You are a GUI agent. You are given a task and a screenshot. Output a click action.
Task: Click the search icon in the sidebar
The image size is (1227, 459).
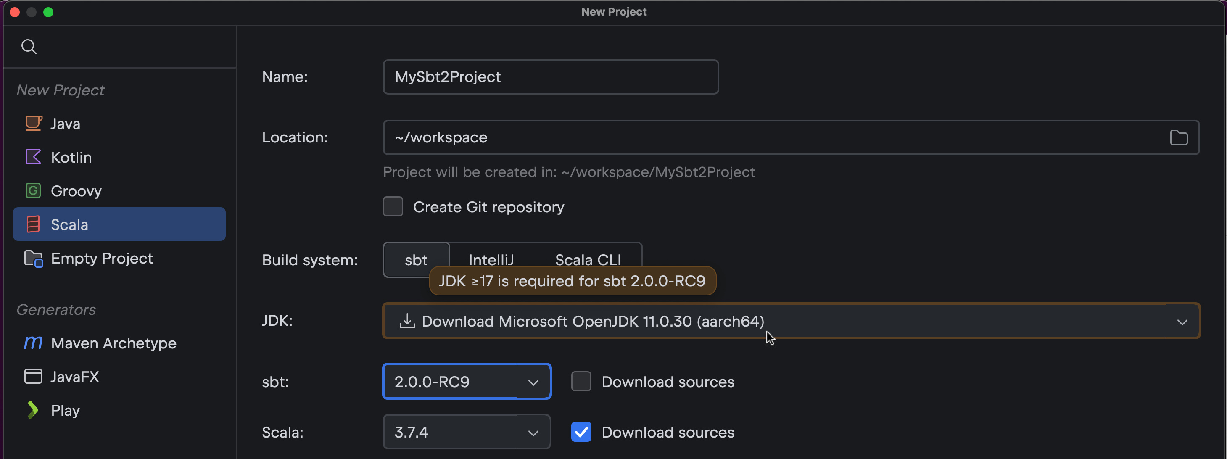coord(29,46)
